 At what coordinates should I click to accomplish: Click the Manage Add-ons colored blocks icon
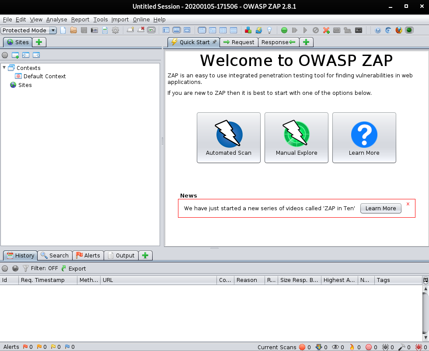(x=248, y=30)
